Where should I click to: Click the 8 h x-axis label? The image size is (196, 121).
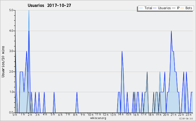click(x=75, y=114)
